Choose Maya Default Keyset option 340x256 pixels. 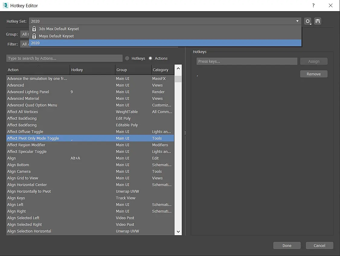click(165, 36)
